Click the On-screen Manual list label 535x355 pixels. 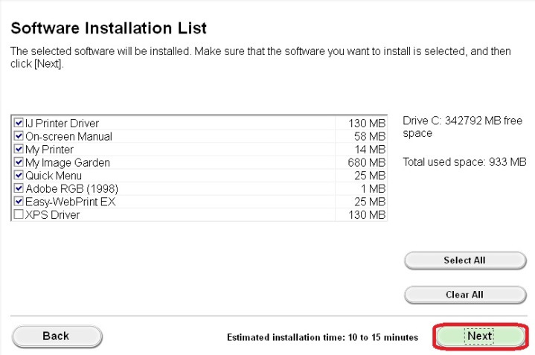pyautogui.click(x=68, y=136)
